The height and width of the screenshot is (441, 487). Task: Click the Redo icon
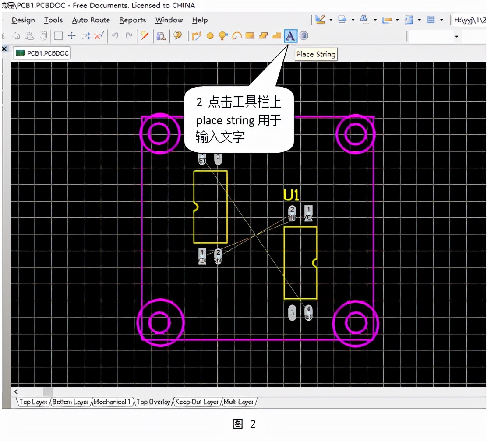pos(128,36)
